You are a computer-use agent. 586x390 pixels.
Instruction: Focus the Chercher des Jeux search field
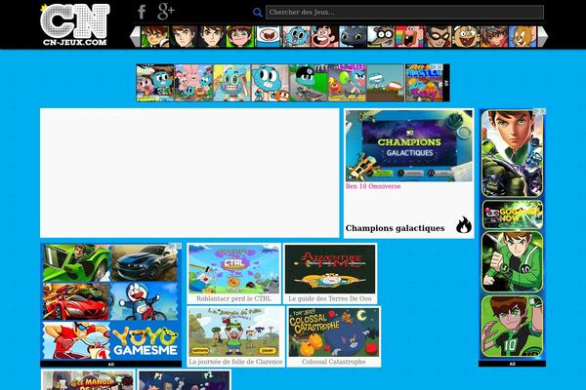coord(404,13)
